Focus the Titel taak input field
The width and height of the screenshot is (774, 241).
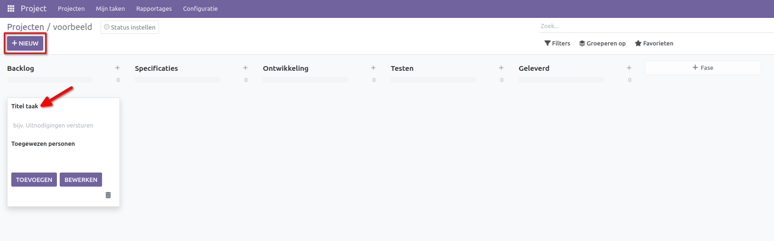[x=63, y=125]
